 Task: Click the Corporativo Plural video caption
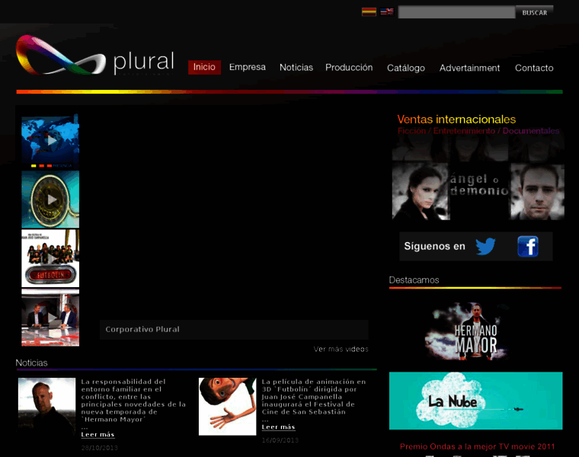(234, 330)
